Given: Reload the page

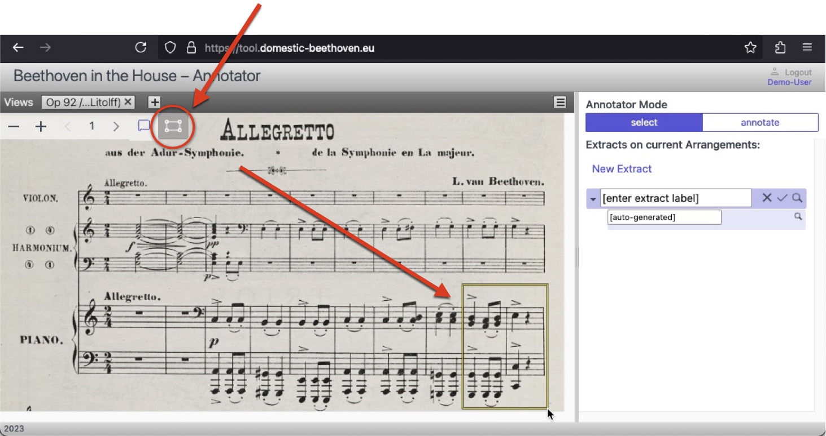Looking at the screenshot, I should (x=141, y=48).
